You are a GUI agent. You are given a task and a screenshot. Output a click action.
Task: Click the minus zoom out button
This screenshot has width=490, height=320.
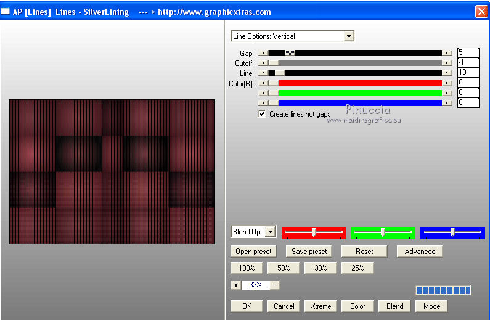pyautogui.click(x=275, y=285)
